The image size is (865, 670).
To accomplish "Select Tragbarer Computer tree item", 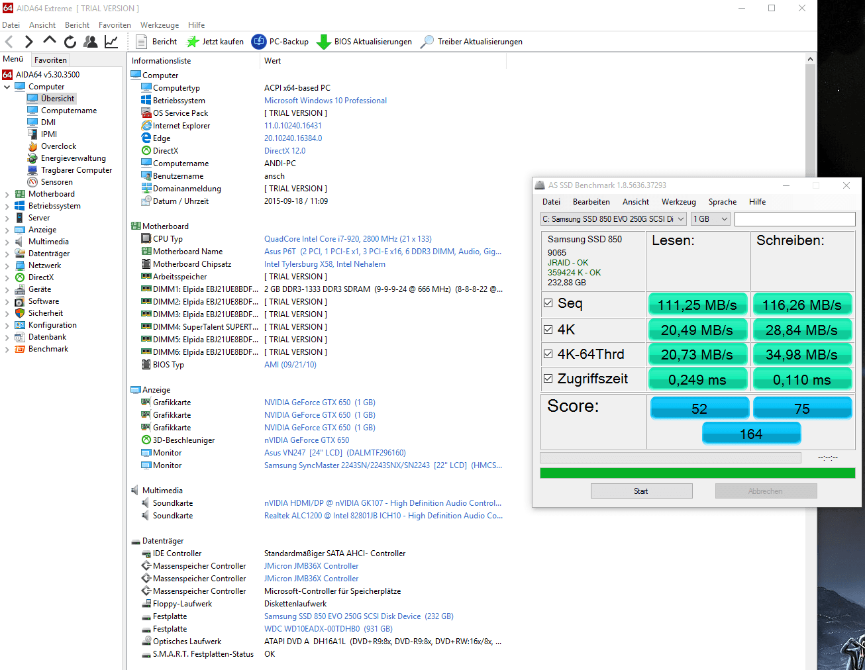I will pos(76,170).
